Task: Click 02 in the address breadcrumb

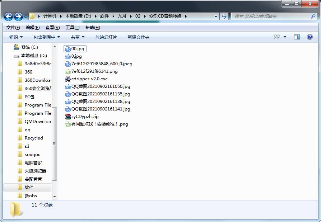Action: (x=138, y=16)
